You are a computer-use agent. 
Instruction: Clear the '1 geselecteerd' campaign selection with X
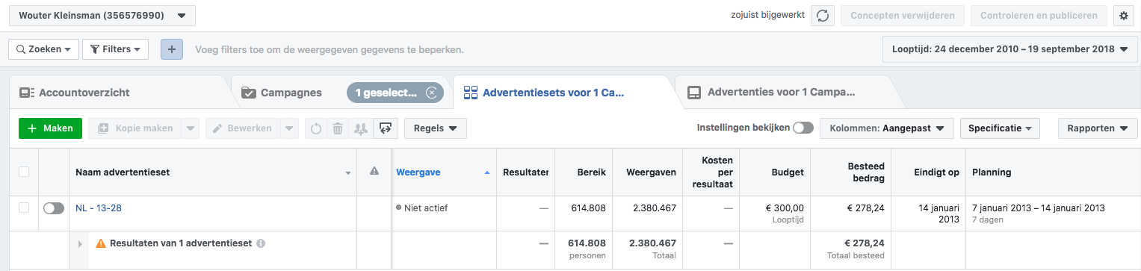[x=431, y=93]
